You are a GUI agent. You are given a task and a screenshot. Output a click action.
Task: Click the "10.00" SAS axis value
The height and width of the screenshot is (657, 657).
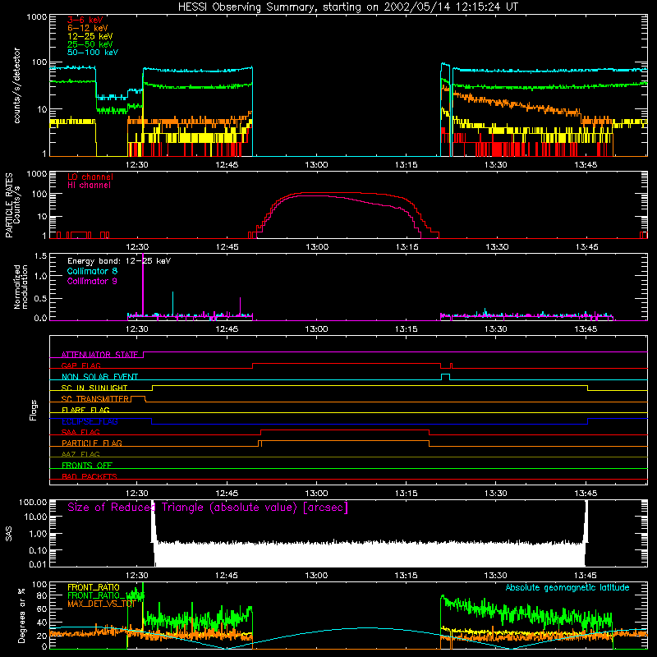pyautogui.click(x=34, y=517)
